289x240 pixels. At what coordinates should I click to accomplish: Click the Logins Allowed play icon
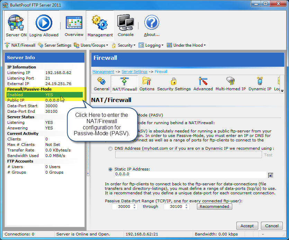tap(44, 23)
